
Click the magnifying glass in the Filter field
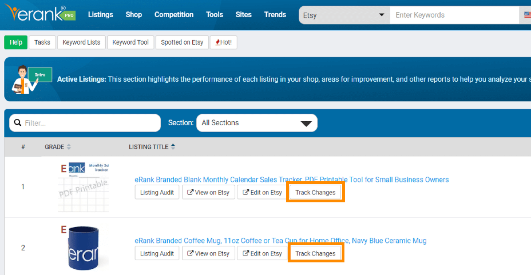point(17,123)
